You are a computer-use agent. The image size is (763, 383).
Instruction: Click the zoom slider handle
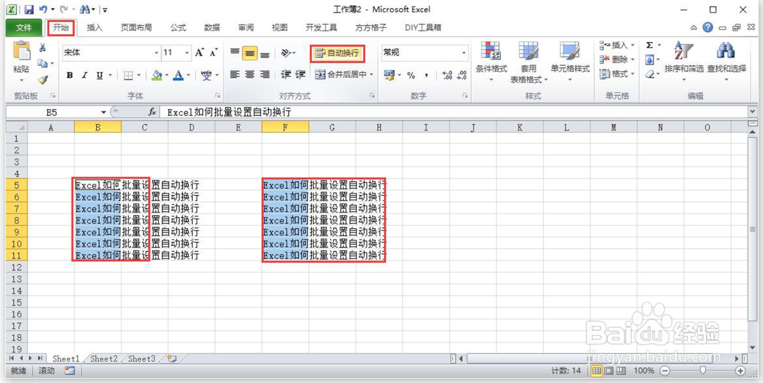point(702,371)
